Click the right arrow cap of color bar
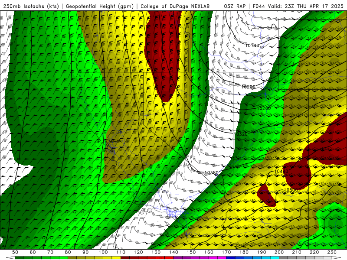This screenshot has height=260, width=347. point(336,258)
